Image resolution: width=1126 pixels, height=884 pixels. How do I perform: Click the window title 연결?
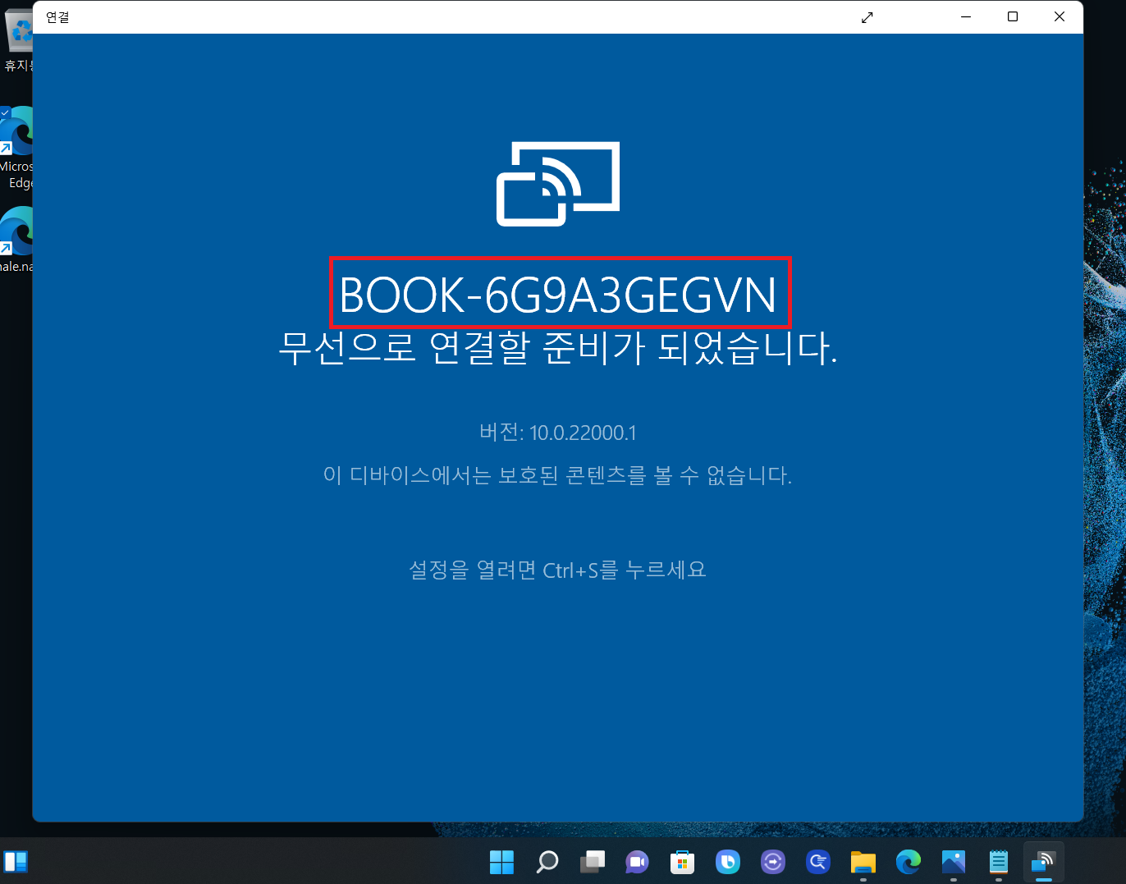point(57,17)
